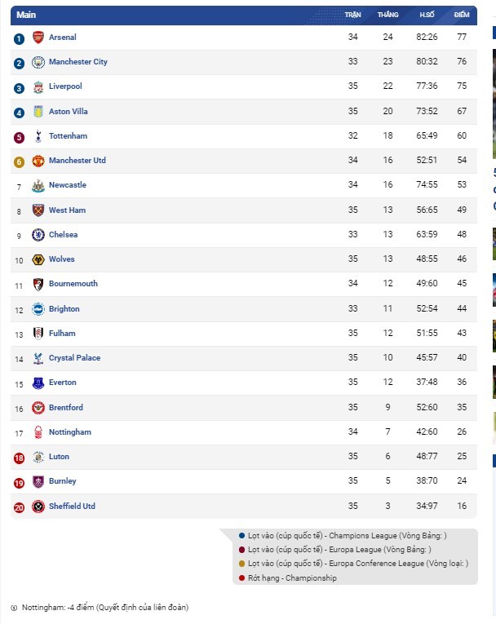The image size is (496, 624).
Task: Open the Aston Villa team link
Action: 68,112
